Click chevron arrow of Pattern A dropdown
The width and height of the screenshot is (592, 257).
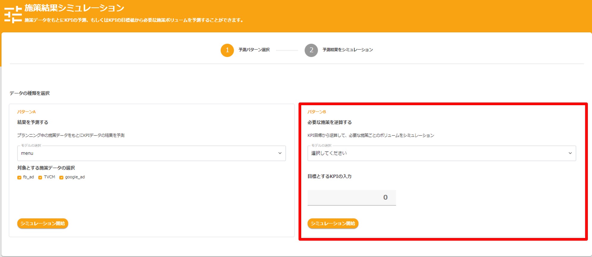point(280,153)
